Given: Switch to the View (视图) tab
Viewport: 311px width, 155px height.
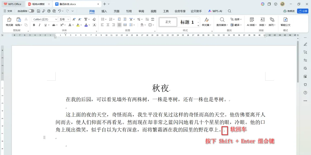Looking at the screenshot, I should click(x=153, y=11).
